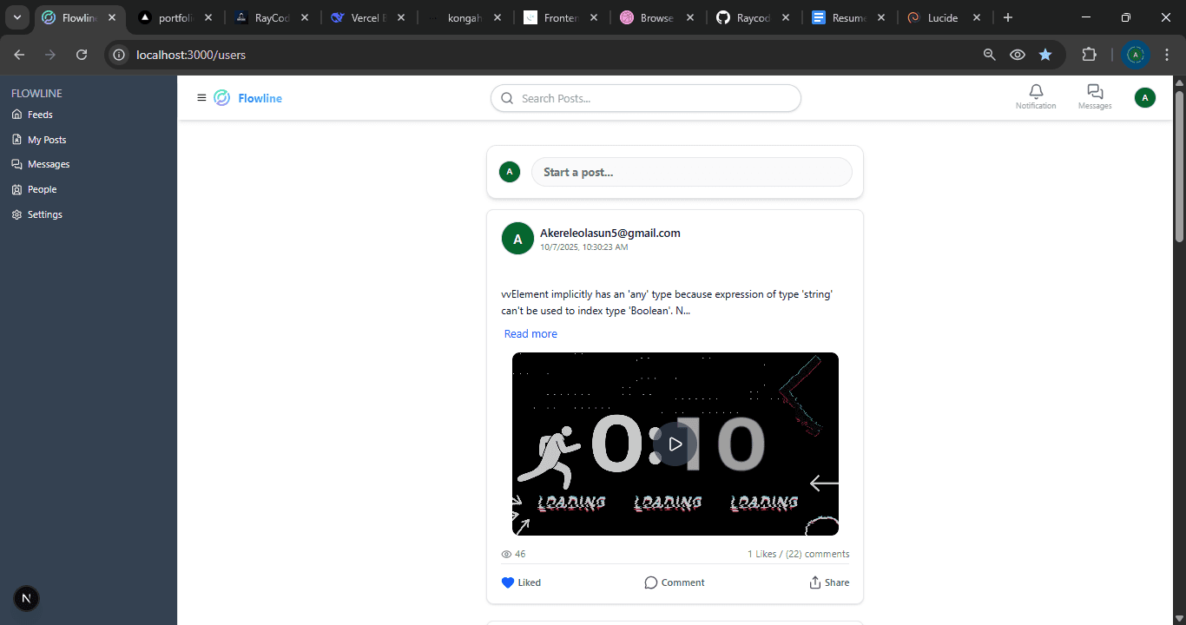1186x625 pixels.
Task: Open the Chrome menu with three dots
Action: tap(1168, 54)
